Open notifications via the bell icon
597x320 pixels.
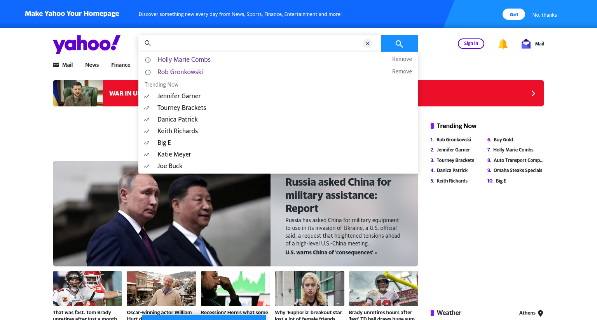pos(503,44)
